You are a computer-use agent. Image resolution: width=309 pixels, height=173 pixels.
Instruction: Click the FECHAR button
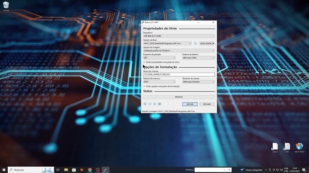[207, 104]
